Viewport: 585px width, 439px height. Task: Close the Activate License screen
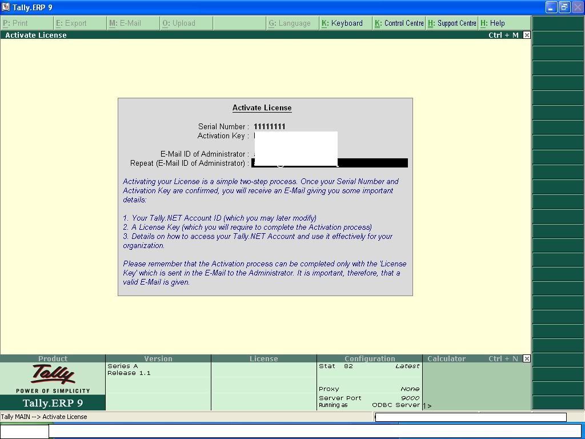click(526, 35)
